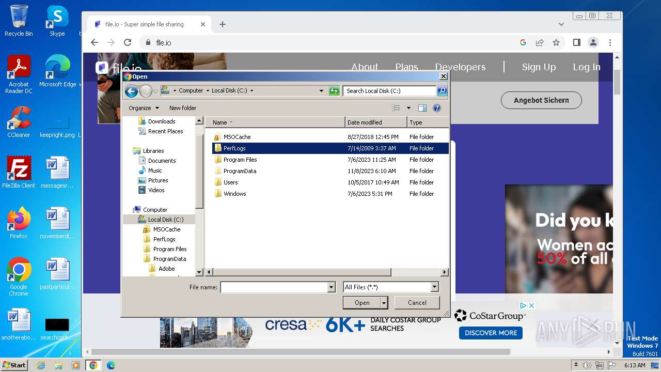
Task: Click the Get help icon in the Open dialog
Action: tap(437, 108)
